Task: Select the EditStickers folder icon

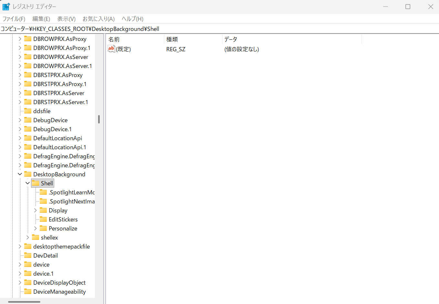Action: 43,220
